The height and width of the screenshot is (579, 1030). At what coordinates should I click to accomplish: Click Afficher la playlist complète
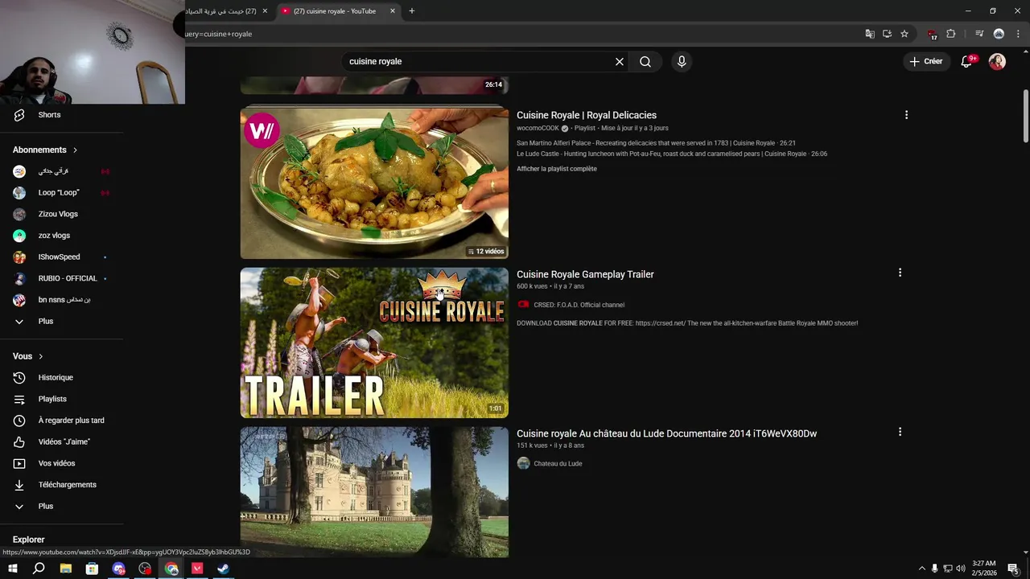(557, 169)
